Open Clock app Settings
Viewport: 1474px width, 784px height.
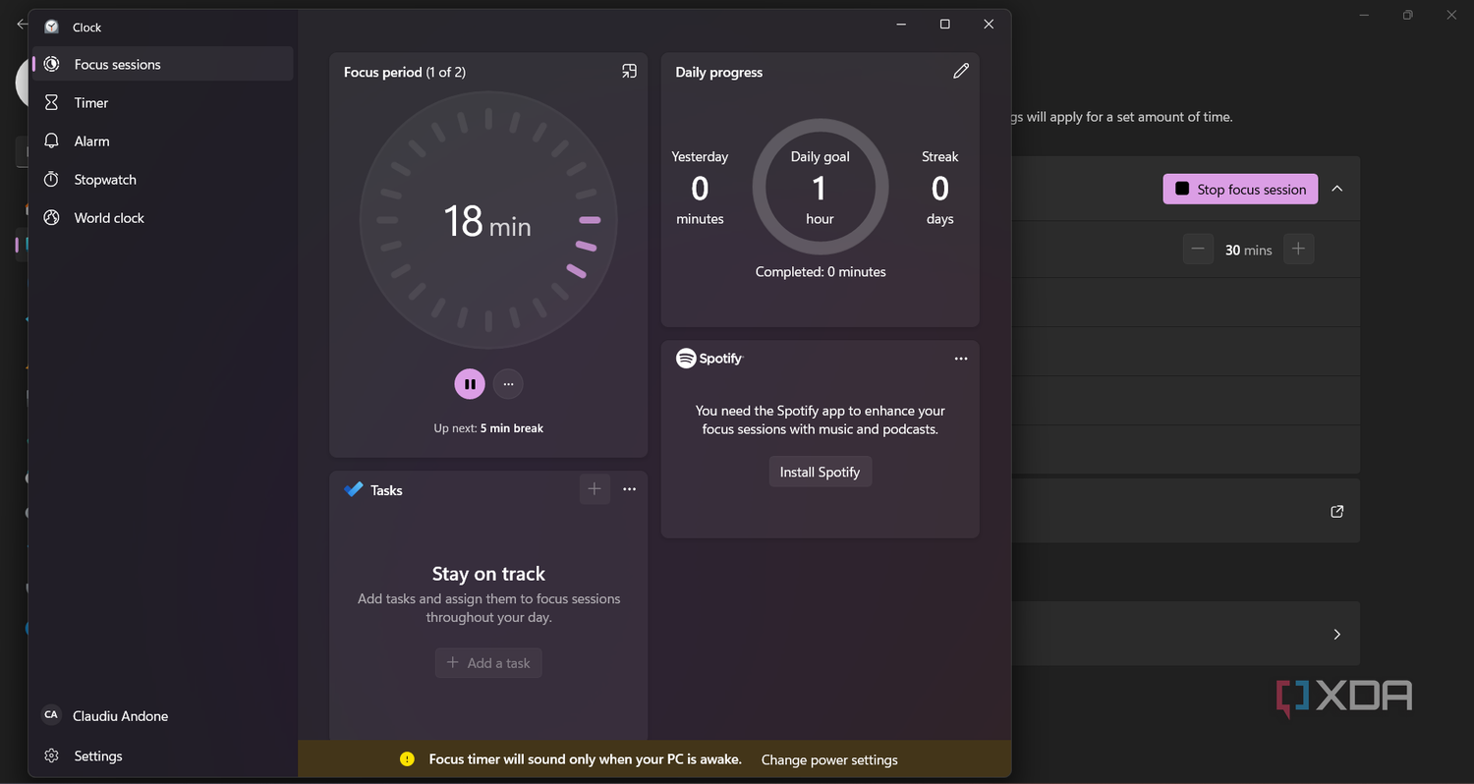click(x=163, y=756)
